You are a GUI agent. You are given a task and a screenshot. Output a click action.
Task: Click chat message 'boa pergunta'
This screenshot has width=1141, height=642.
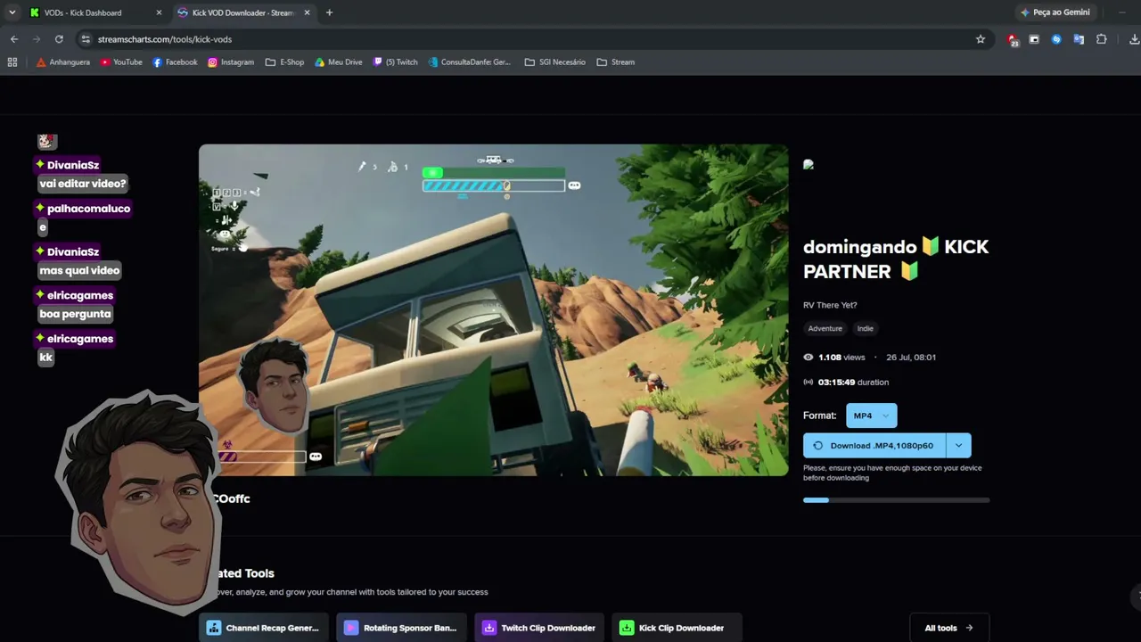[x=75, y=314]
